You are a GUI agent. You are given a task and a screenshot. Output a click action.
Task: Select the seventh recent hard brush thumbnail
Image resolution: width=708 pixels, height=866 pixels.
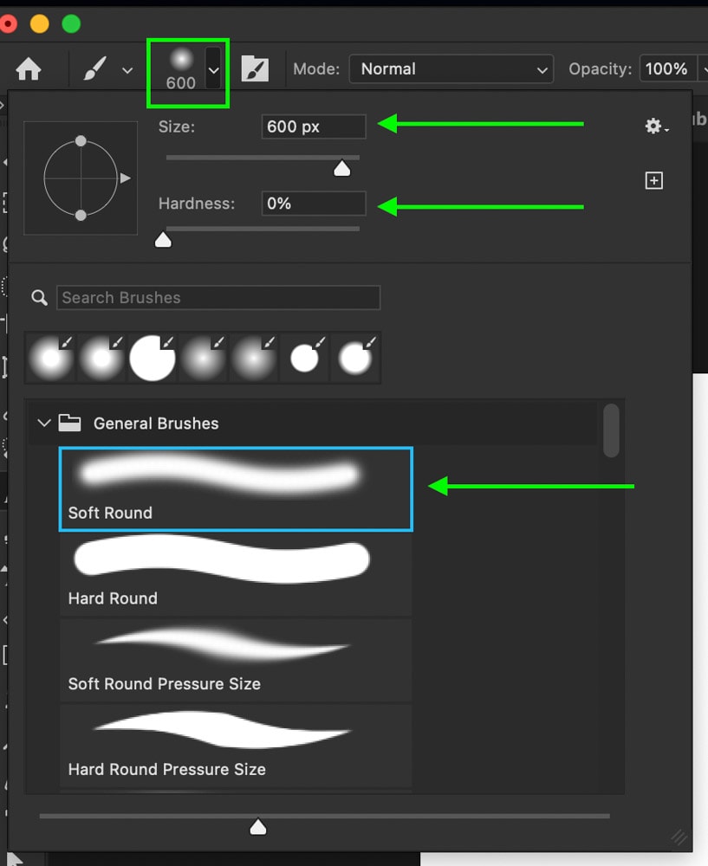pyautogui.click(x=355, y=358)
